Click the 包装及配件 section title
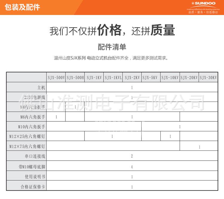 [22, 7]
